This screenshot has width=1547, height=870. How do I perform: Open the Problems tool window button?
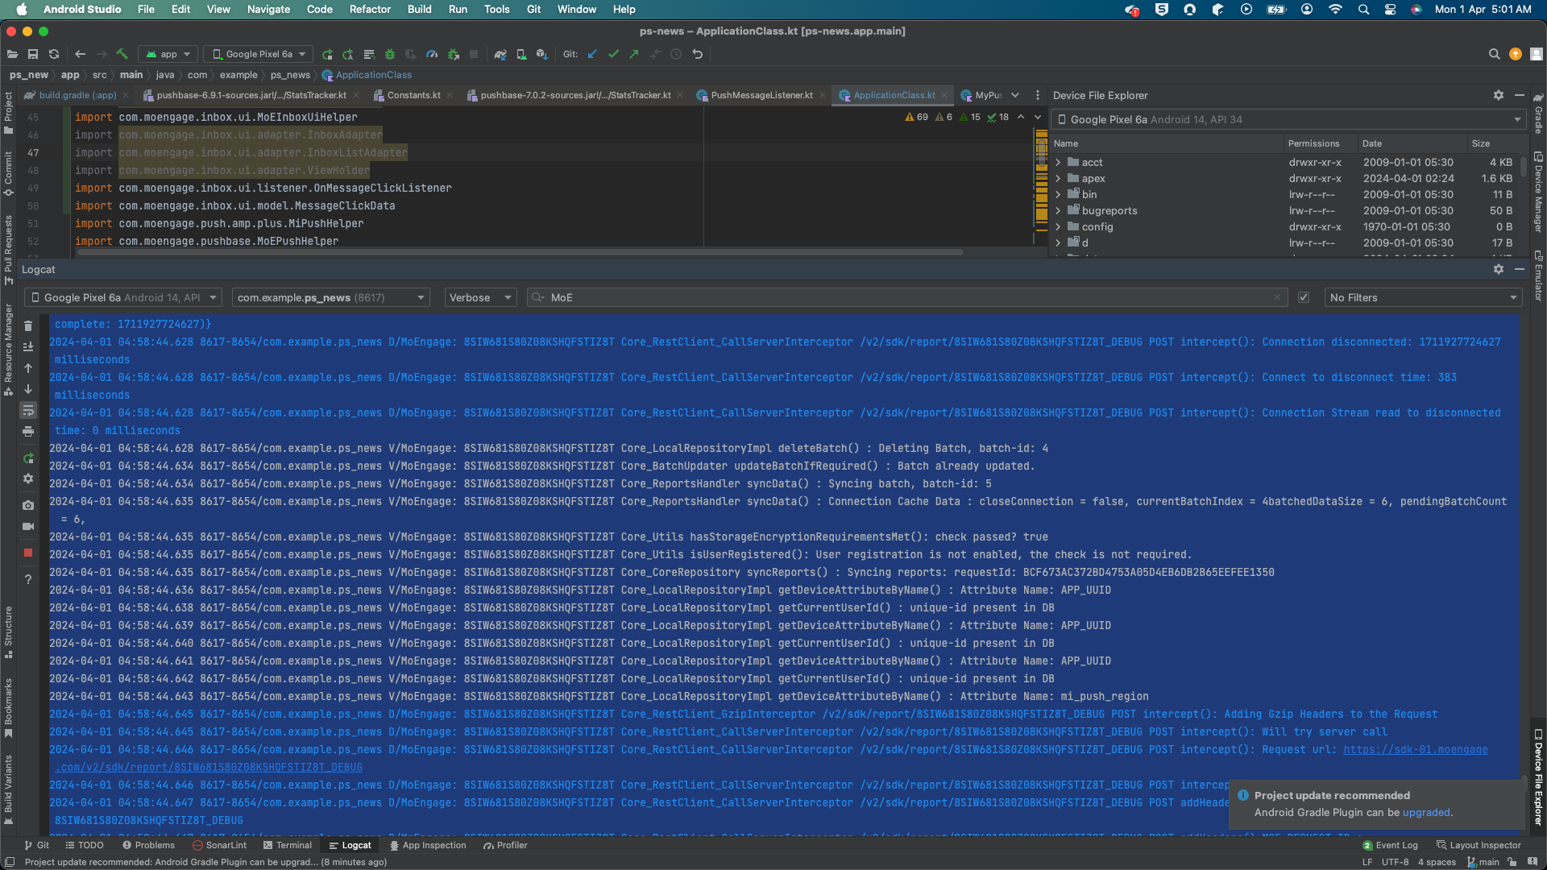coord(148,845)
